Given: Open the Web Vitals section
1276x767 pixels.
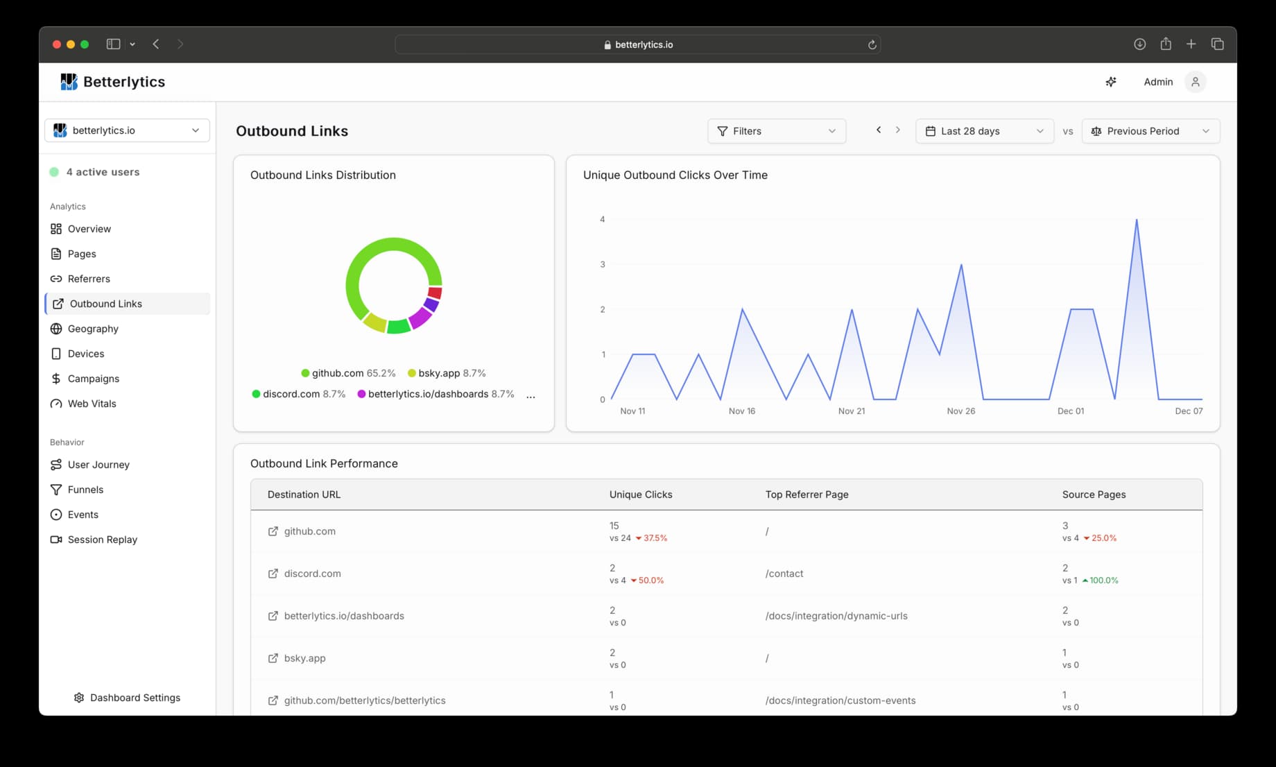Looking at the screenshot, I should [x=91, y=403].
